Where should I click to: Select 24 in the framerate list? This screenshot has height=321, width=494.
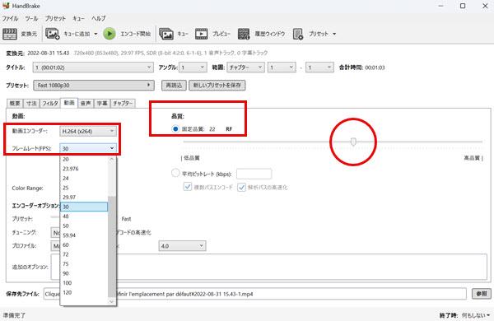[x=84, y=179]
